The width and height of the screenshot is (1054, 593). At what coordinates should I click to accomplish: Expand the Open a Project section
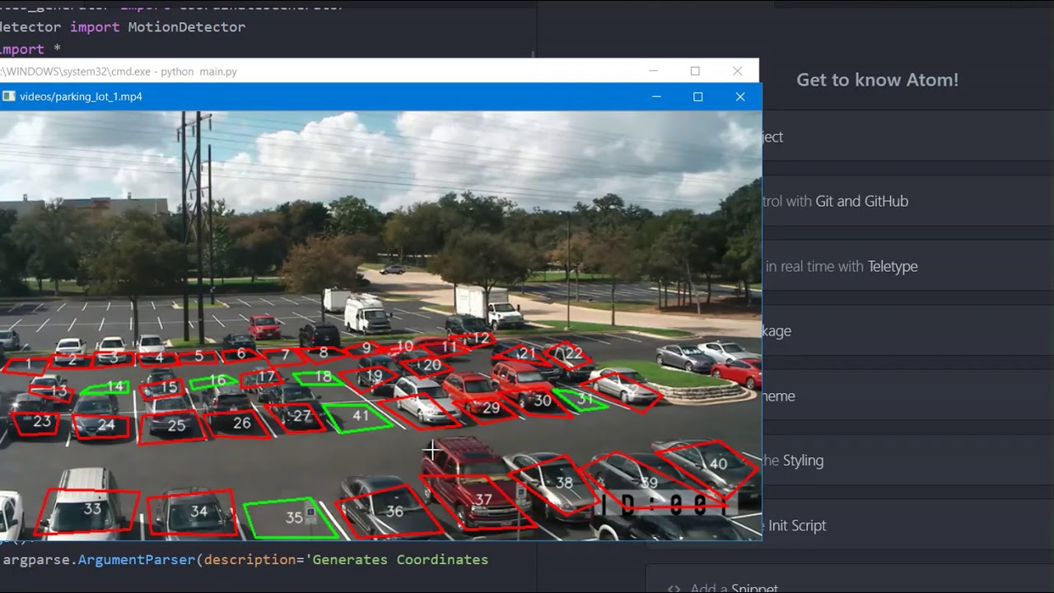point(907,137)
